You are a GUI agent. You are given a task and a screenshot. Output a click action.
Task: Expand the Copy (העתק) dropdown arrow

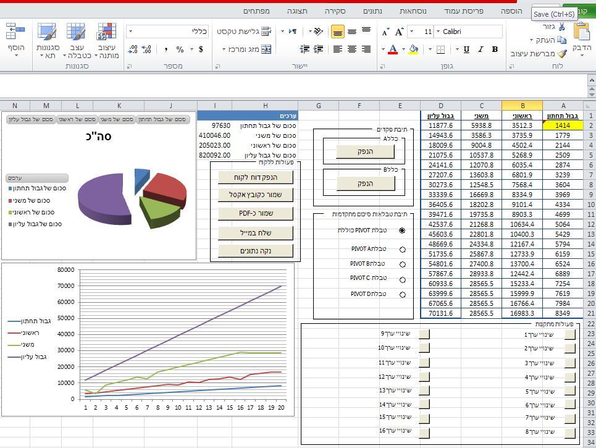(x=531, y=40)
